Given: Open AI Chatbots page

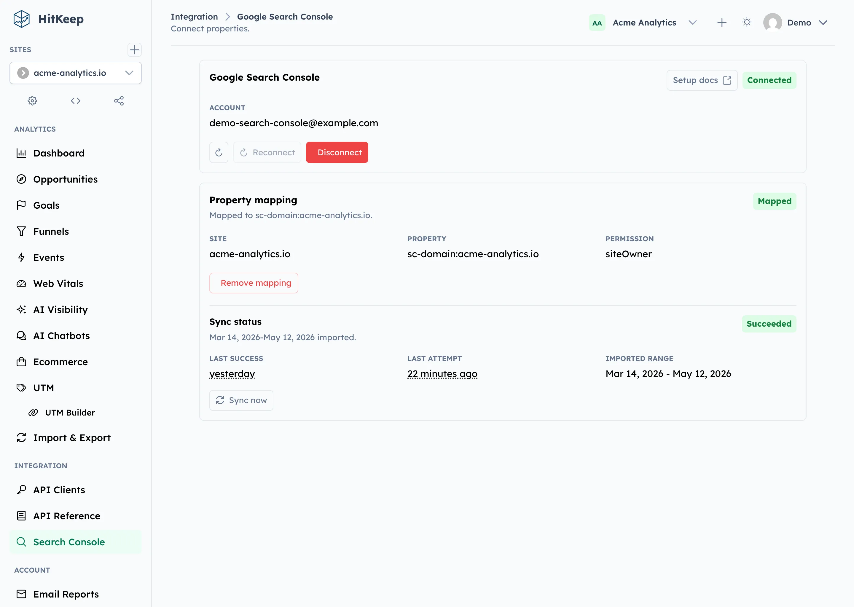Looking at the screenshot, I should pyautogui.click(x=76, y=336).
